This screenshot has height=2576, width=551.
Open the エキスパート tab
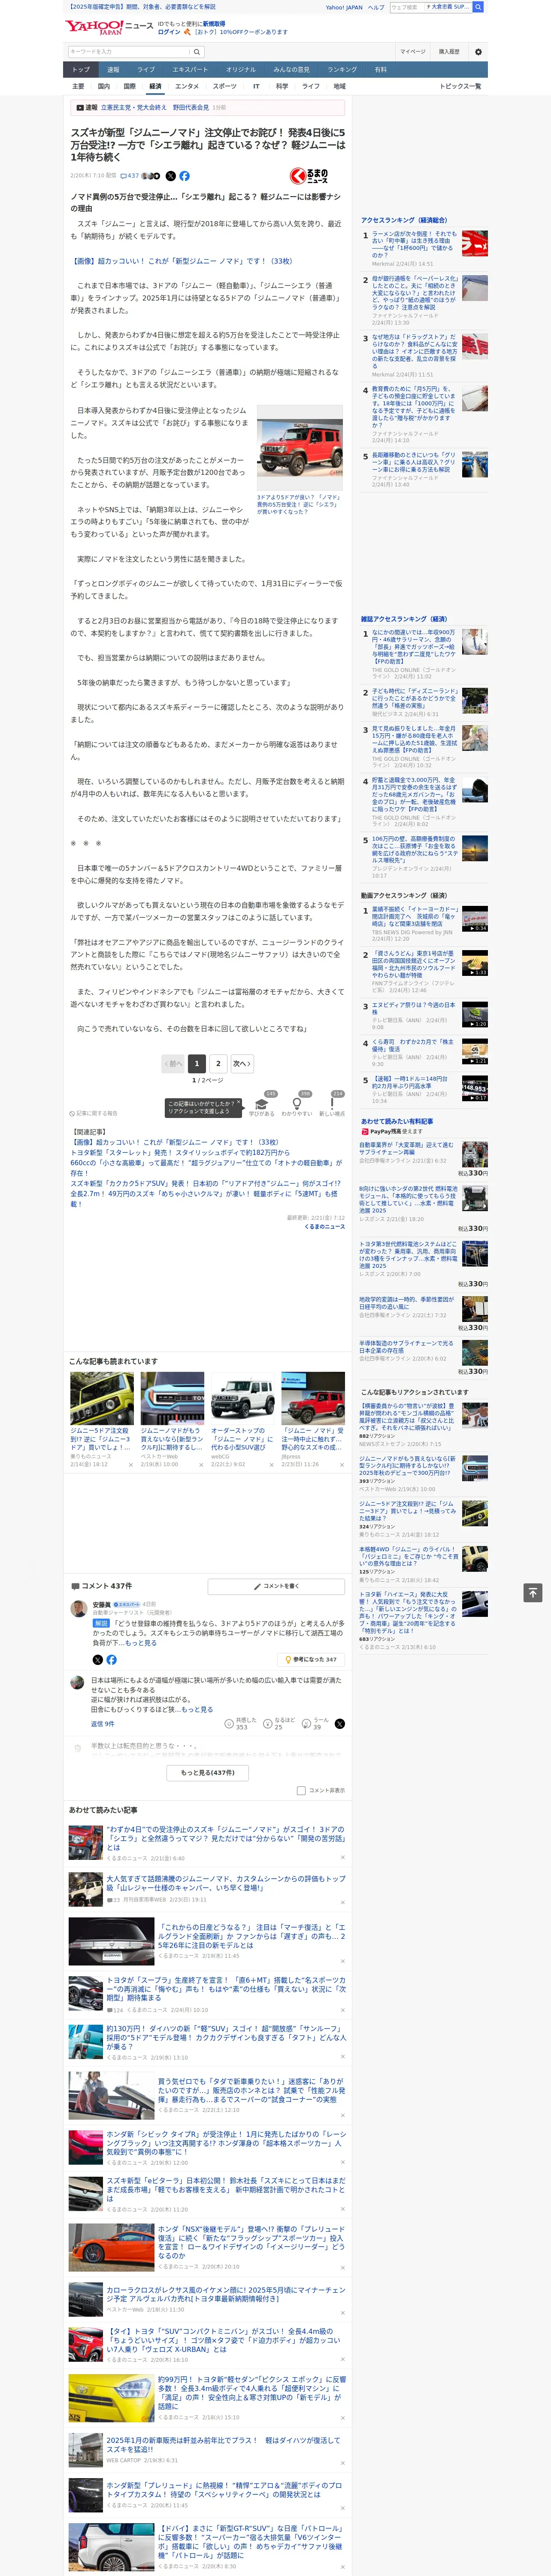[x=190, y=70]
